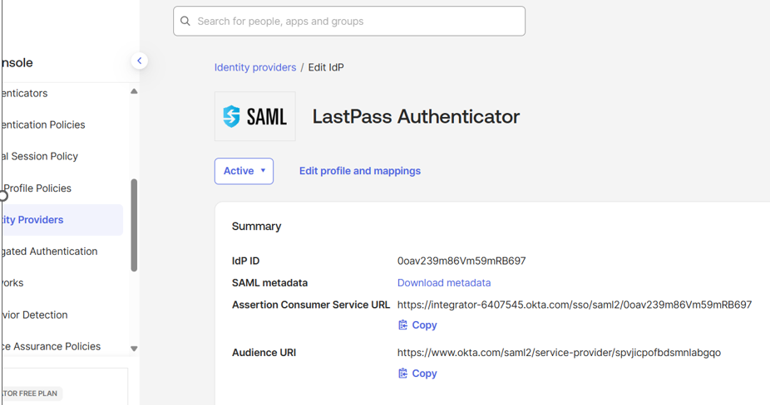The width and height of the screenshot is (770, 405).
Task: Open Authenticators in the sidebar
Action: tap(25, 93)
